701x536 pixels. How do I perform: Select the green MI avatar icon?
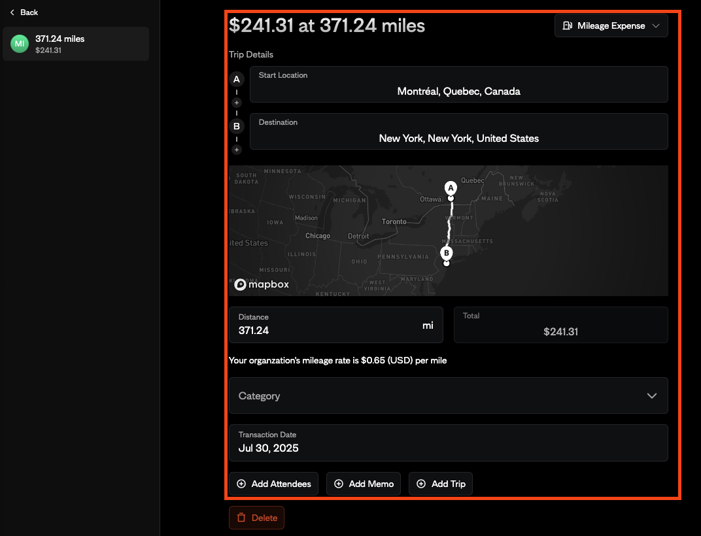coord(20,44)
